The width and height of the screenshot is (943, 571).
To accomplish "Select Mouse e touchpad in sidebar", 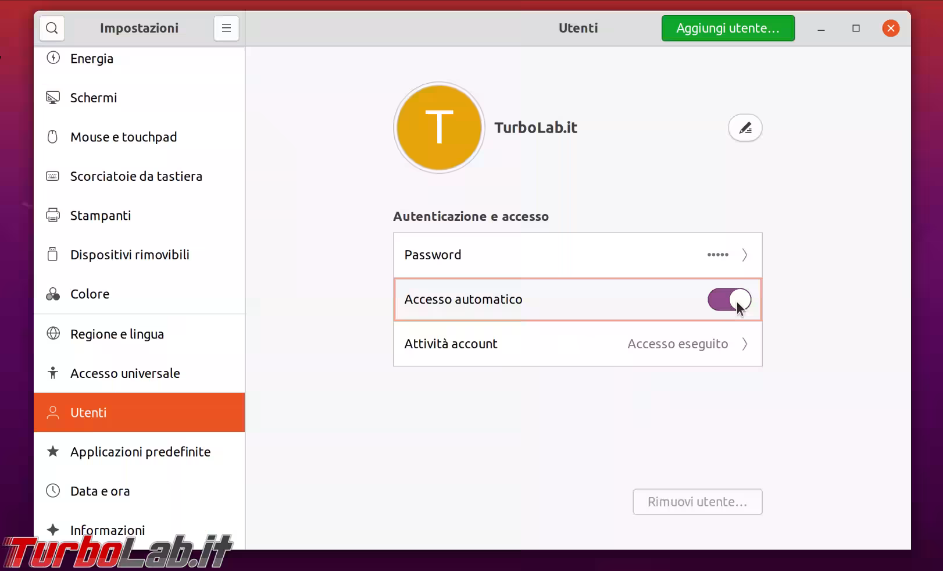I will click(x=123, y=137).
